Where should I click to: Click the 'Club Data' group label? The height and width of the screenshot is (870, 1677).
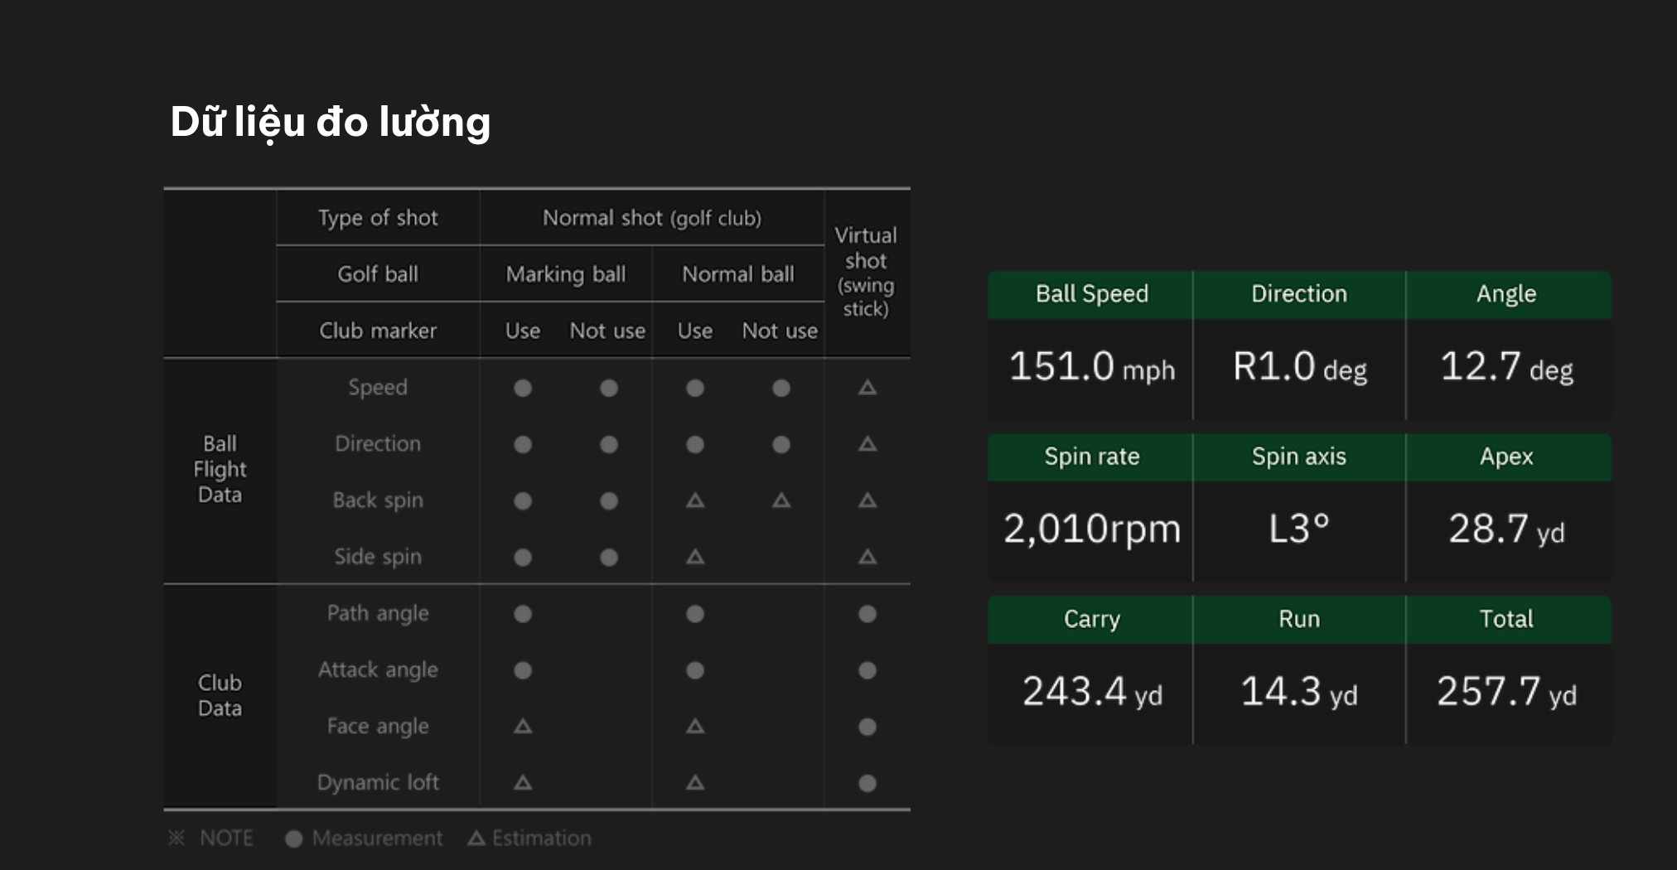(220, 695)
